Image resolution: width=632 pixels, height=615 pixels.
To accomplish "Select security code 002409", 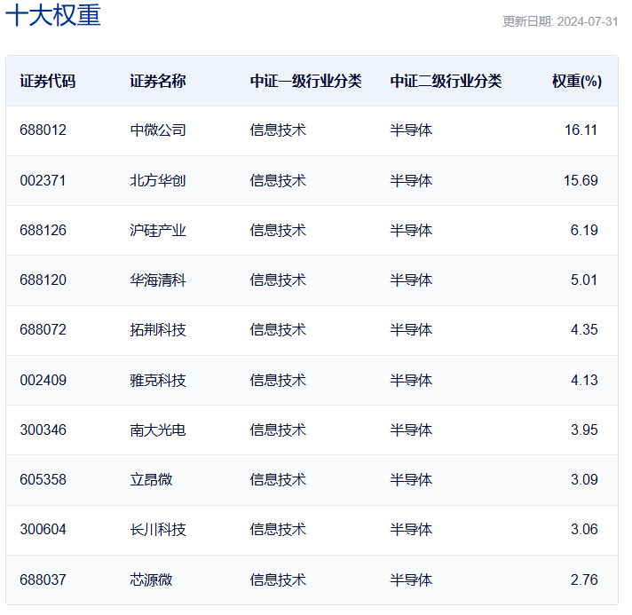I will 43,380.
